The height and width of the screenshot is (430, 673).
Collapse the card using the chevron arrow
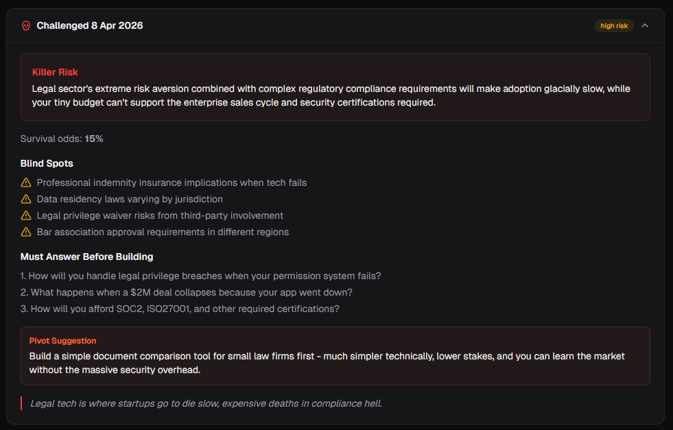coord(645,25)
